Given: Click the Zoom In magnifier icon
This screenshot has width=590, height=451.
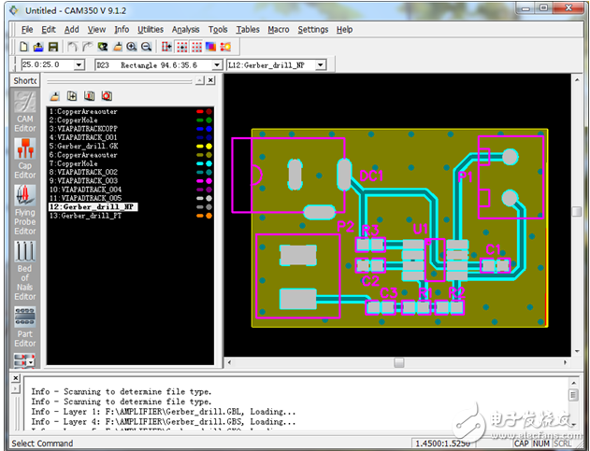Looking at the screenshot, I should tap(132, 47).
